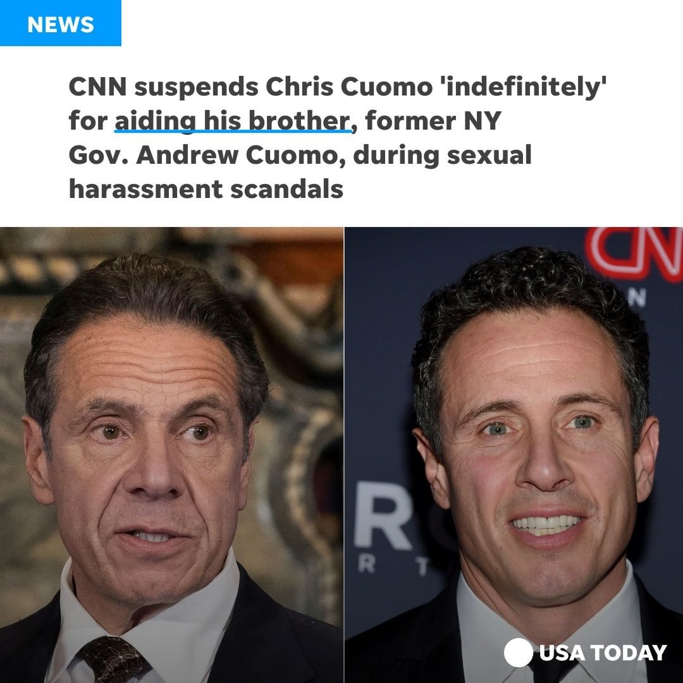Click "former NY" in the headline

433,121
